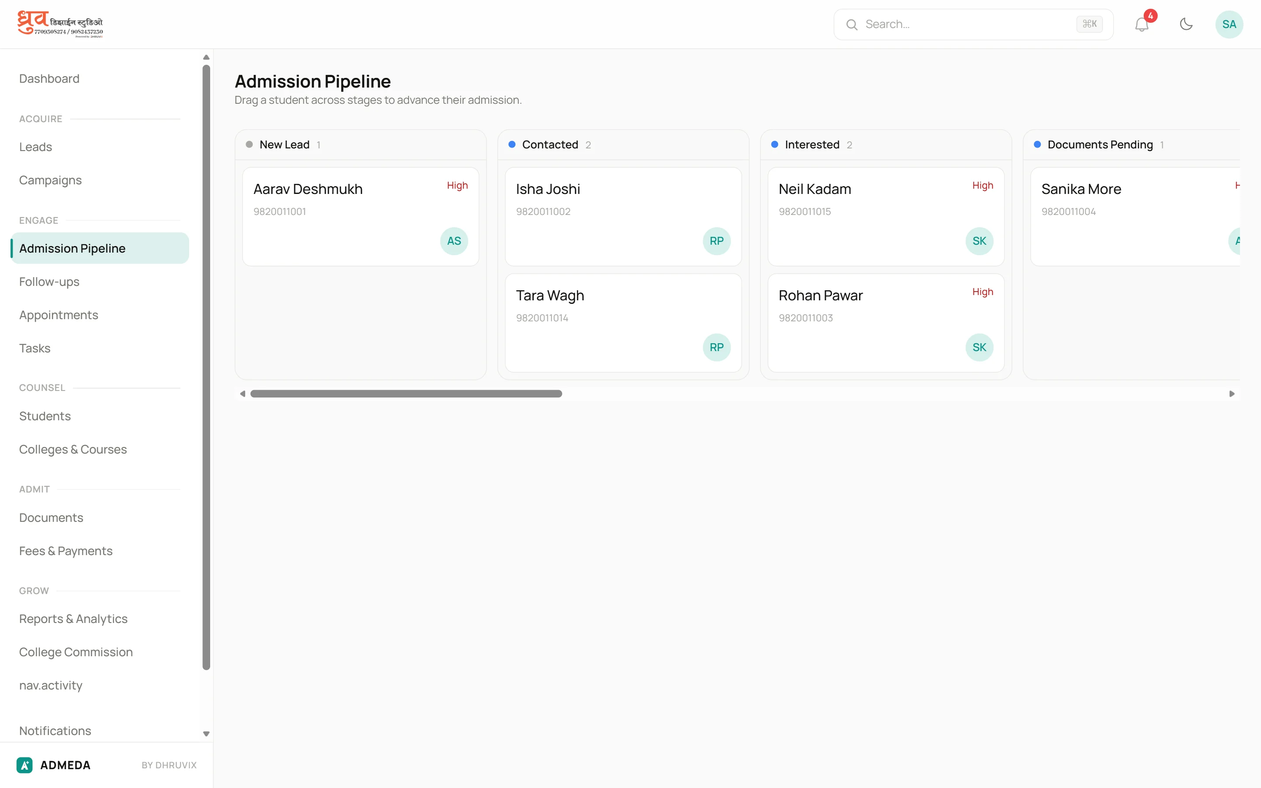Select Rohan Pawar student card name
Viewport: 1261px width, 788px height.
click(821, 295)
